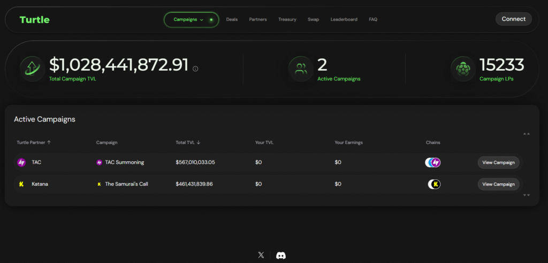Viewport: 548px width, 263px height.
Task: View Campaign for TAC
Action: 498,162
